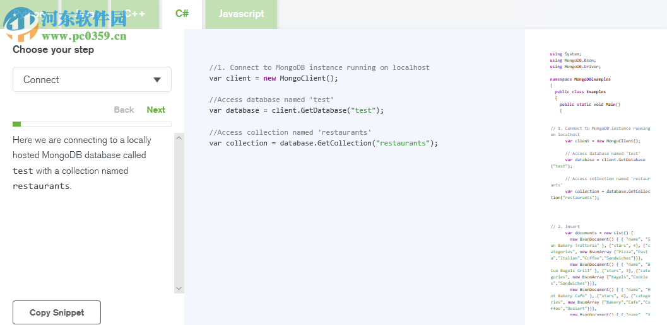
Task: Open the Connect step dropdown
Action: coord(92,79)
